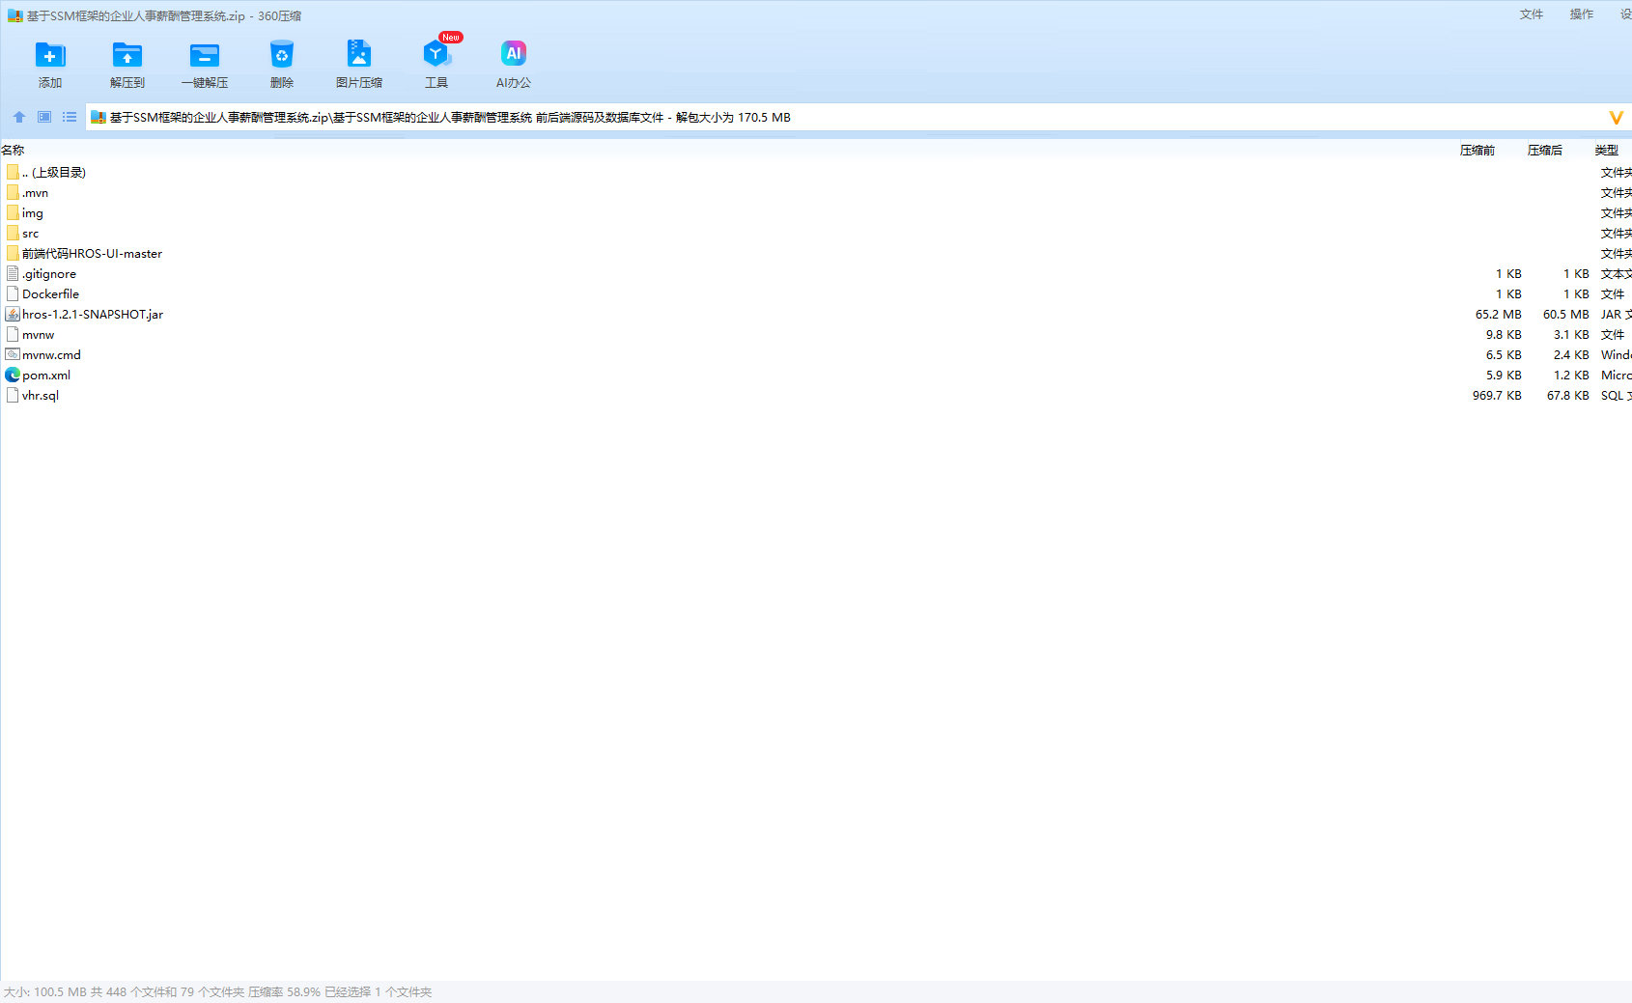
Task: Open the src folder
Action: click(x=31, y=234)
